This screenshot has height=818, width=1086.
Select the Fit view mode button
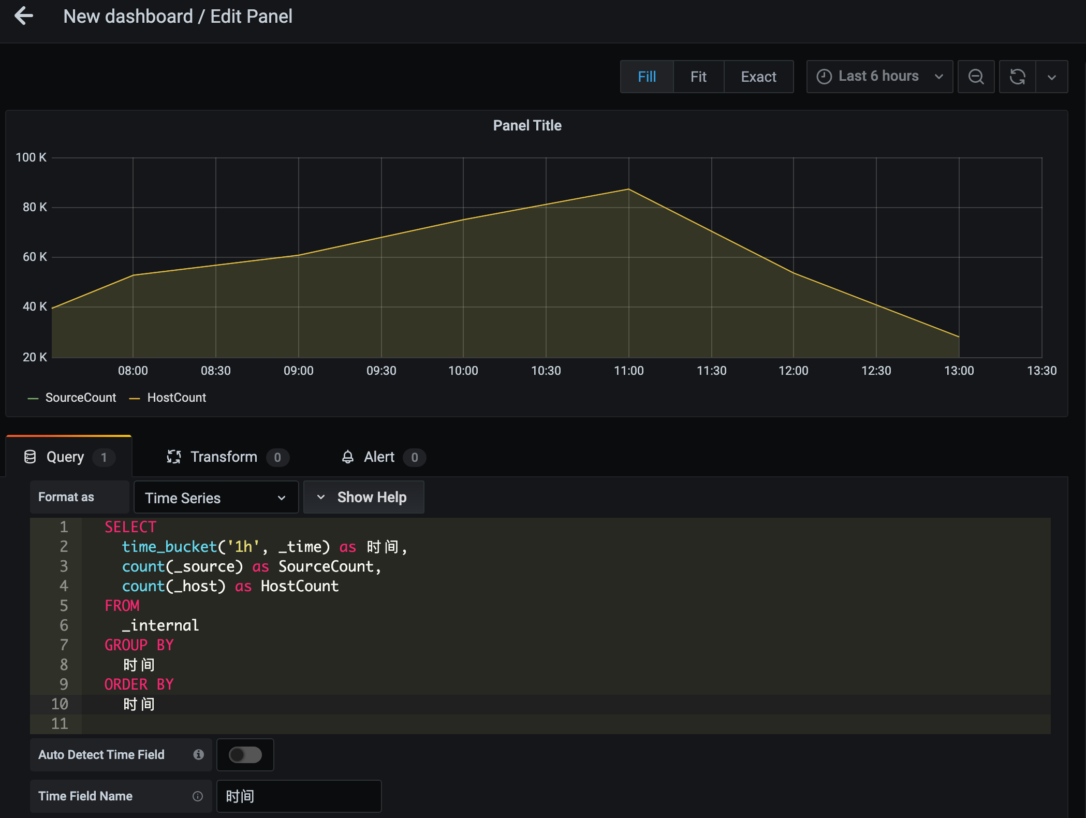click(699, 77)
